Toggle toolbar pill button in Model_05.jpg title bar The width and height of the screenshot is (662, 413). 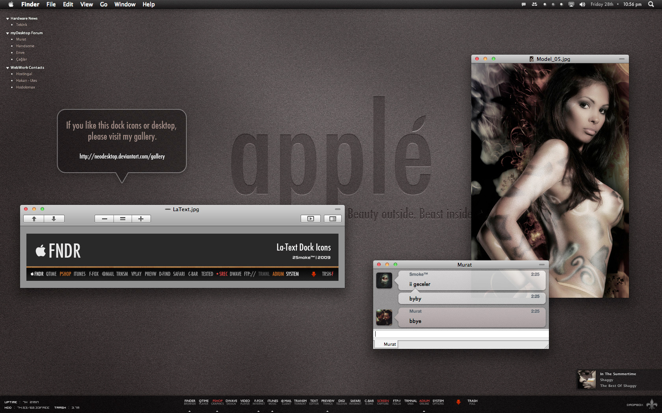click(x=622, y=59)
